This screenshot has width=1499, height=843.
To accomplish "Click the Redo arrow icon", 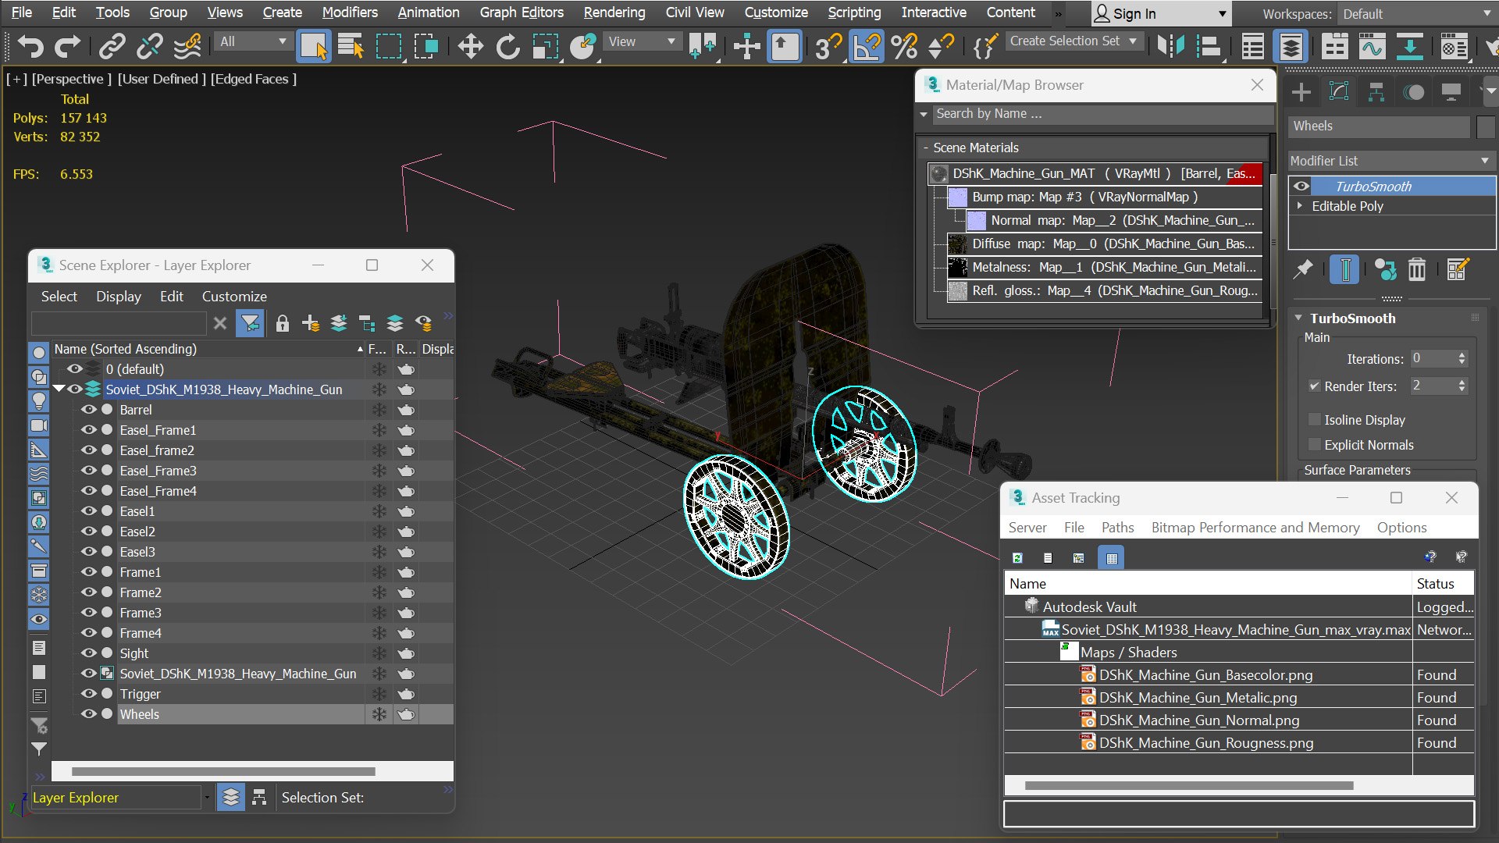I will pos(67,47).
